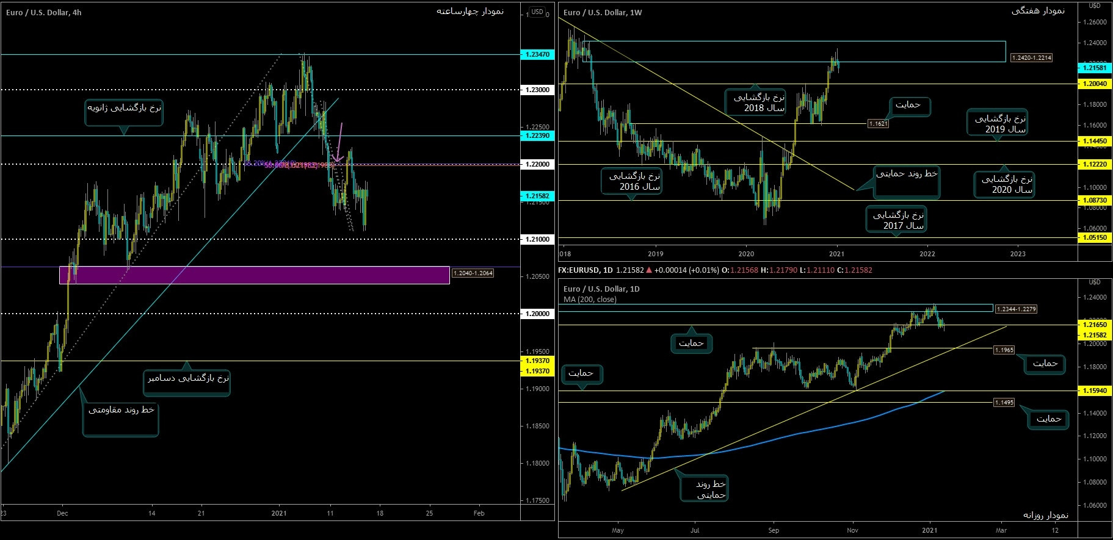
Task: Click the 1.21000 price label on 4h axis
Action: pyautogui.click(x=537, y=239)
